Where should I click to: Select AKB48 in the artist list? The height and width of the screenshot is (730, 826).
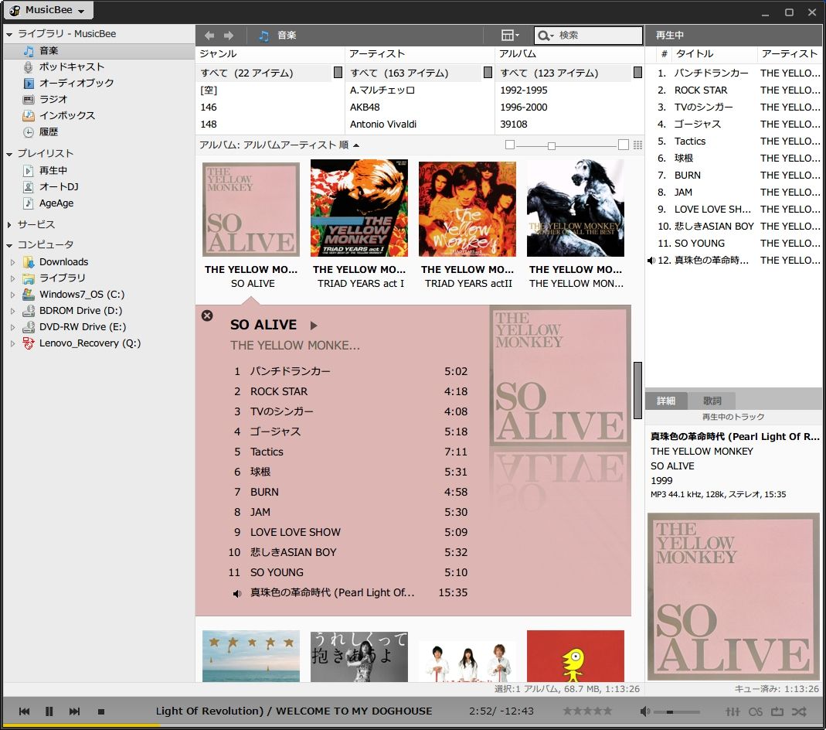point(365,107)
